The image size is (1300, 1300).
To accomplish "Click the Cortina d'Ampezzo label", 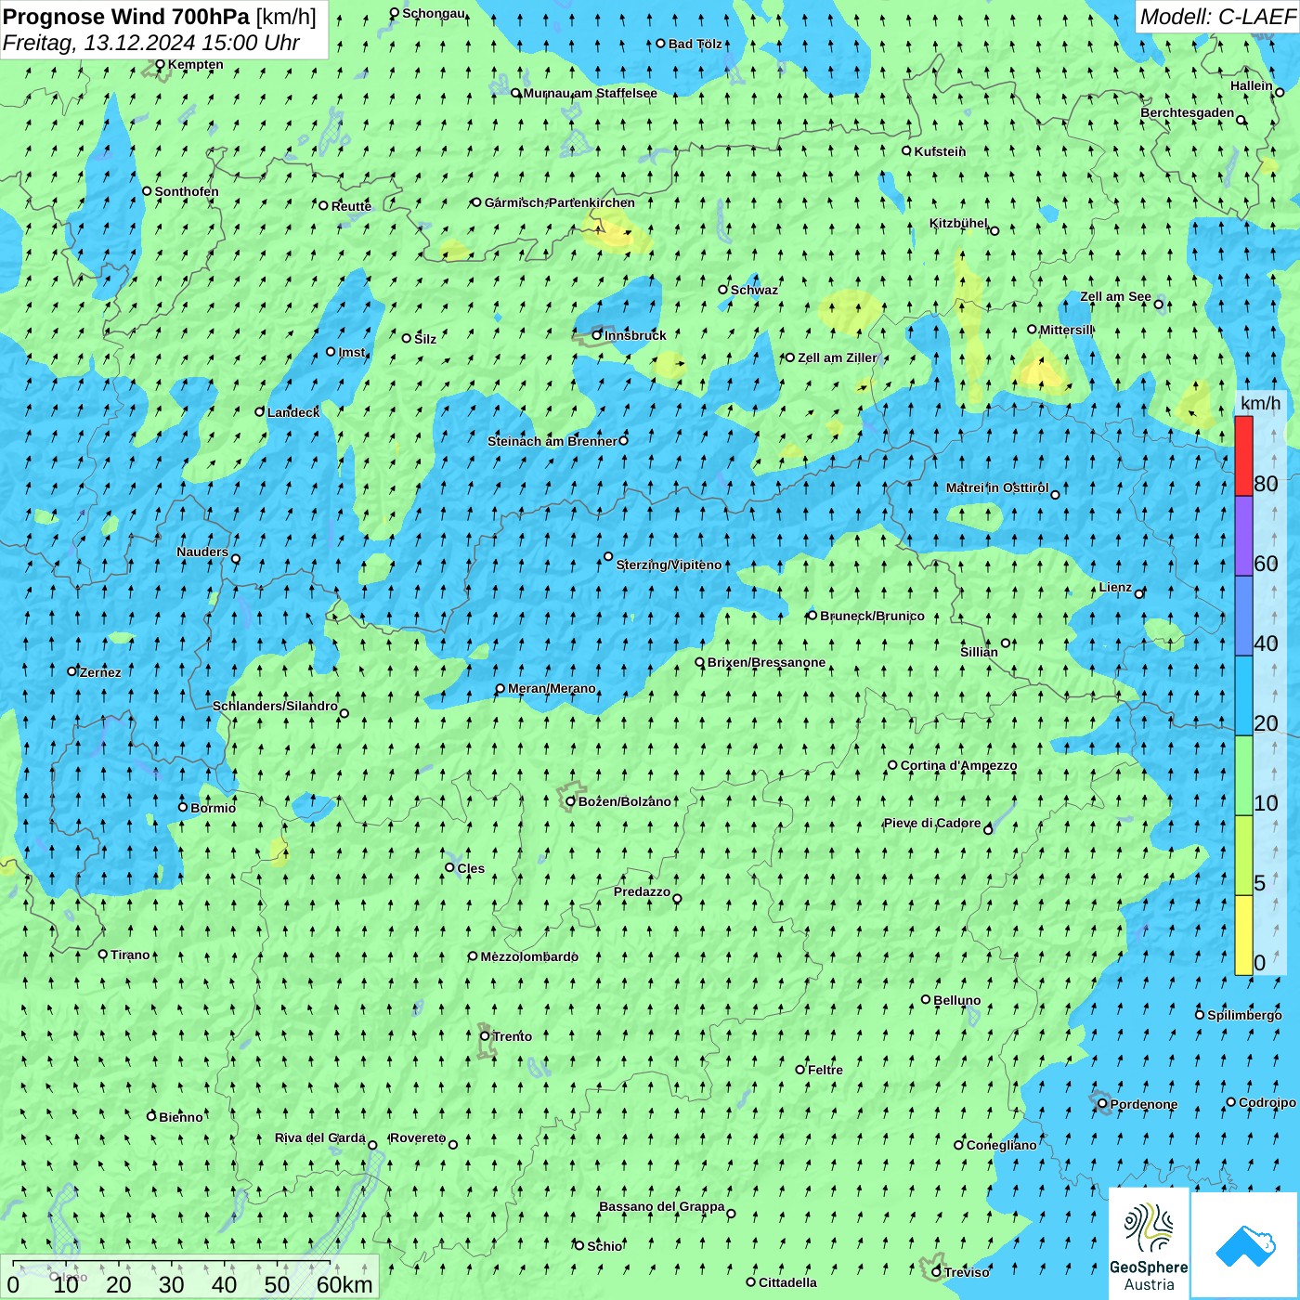I will (x=958, y=765).
